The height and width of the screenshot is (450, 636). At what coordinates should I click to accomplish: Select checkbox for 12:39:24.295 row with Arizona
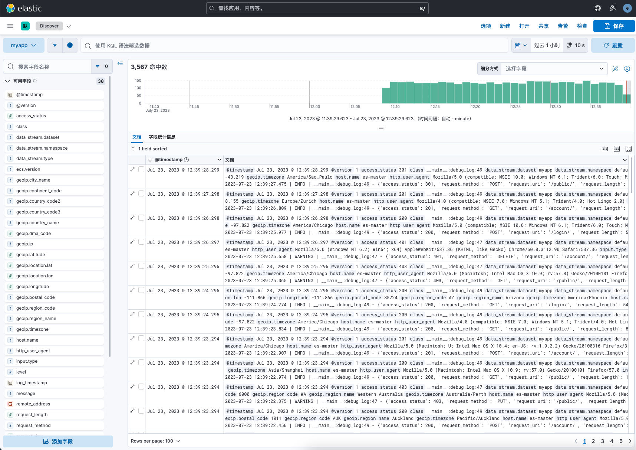tap(141, 290)
